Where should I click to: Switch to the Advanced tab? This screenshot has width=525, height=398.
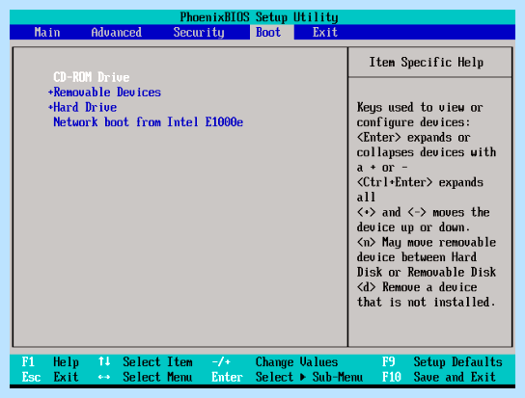point(116,32)
